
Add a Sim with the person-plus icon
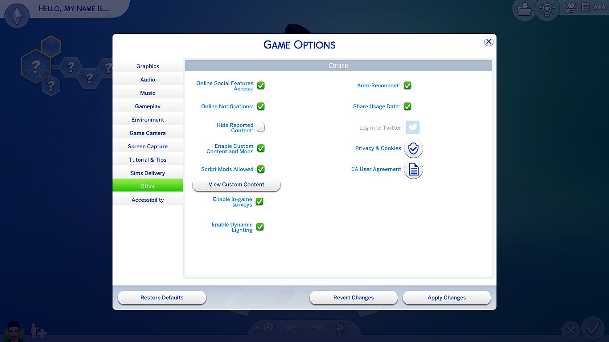[37, 332]
